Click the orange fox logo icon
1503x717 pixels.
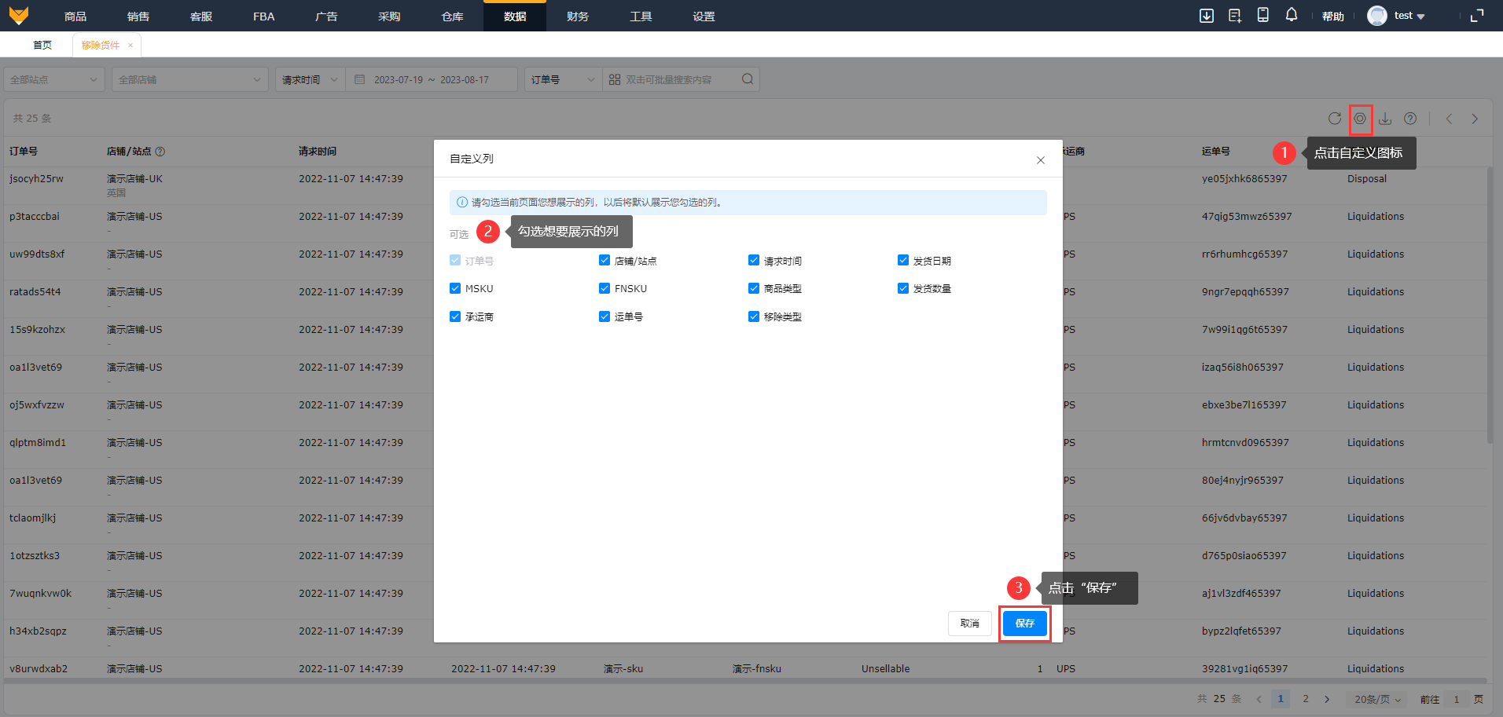(19, 16)
